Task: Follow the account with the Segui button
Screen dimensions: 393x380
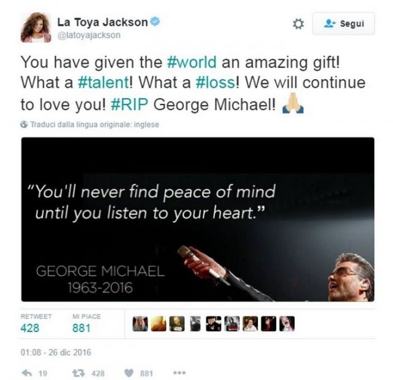Action: click(343, 23)
